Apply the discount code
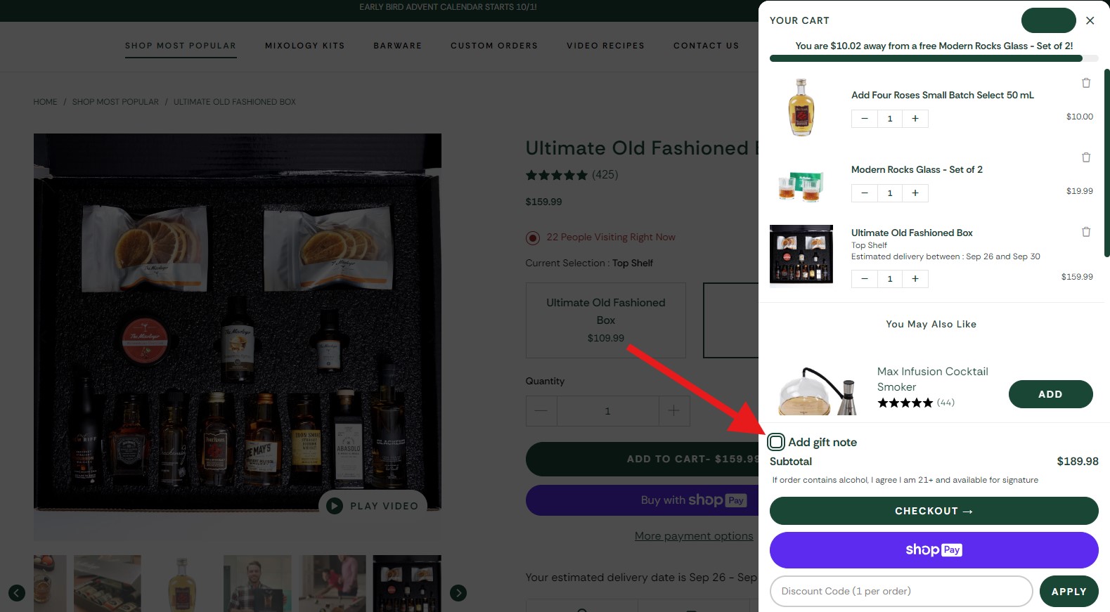1110x612 pixels. pos(1069,592)
